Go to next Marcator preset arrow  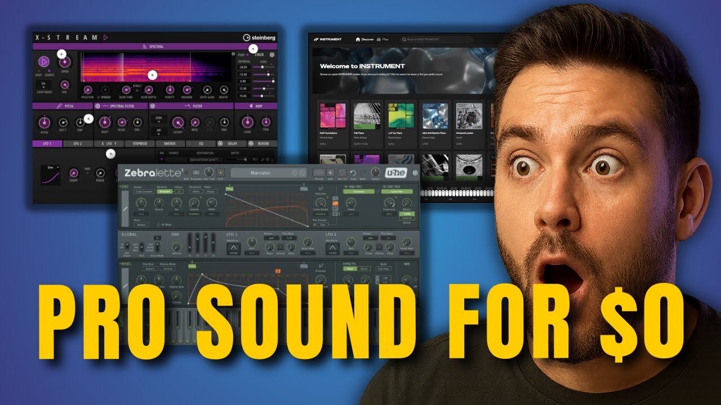[x=302, y=173]
